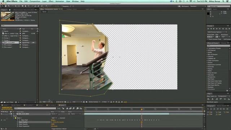The width and height of the screenshot is (231, 130).
Task: Select the Hand tool
Action: pyautogui.click(x=6, y=6)
